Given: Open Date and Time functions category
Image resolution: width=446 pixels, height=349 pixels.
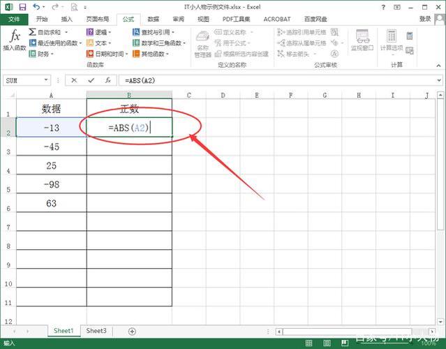Looking at the screenshot, I should tap(107, 54).
